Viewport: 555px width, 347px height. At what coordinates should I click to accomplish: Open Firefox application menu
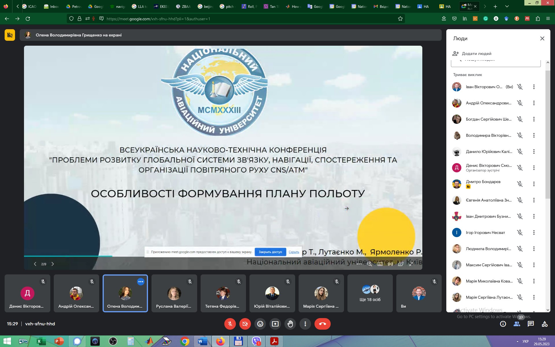tap(548, 19)
